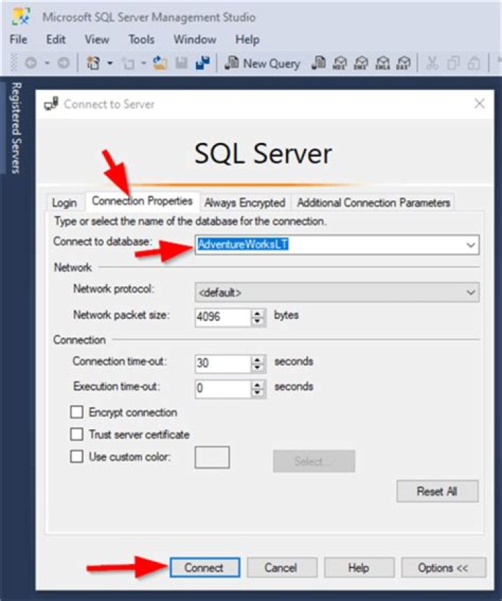Open the Network protocol dropdown

click(471, 292)
